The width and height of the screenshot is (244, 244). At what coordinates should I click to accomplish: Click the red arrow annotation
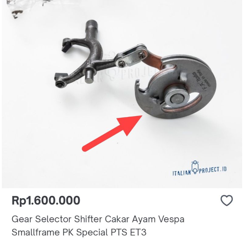[112, 133]
